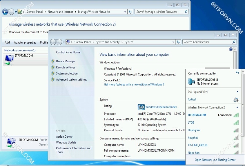This screenshot has width=245, height=166.
Task: Click Control Panel breadcrumb in System window
Action: point(83,42)
